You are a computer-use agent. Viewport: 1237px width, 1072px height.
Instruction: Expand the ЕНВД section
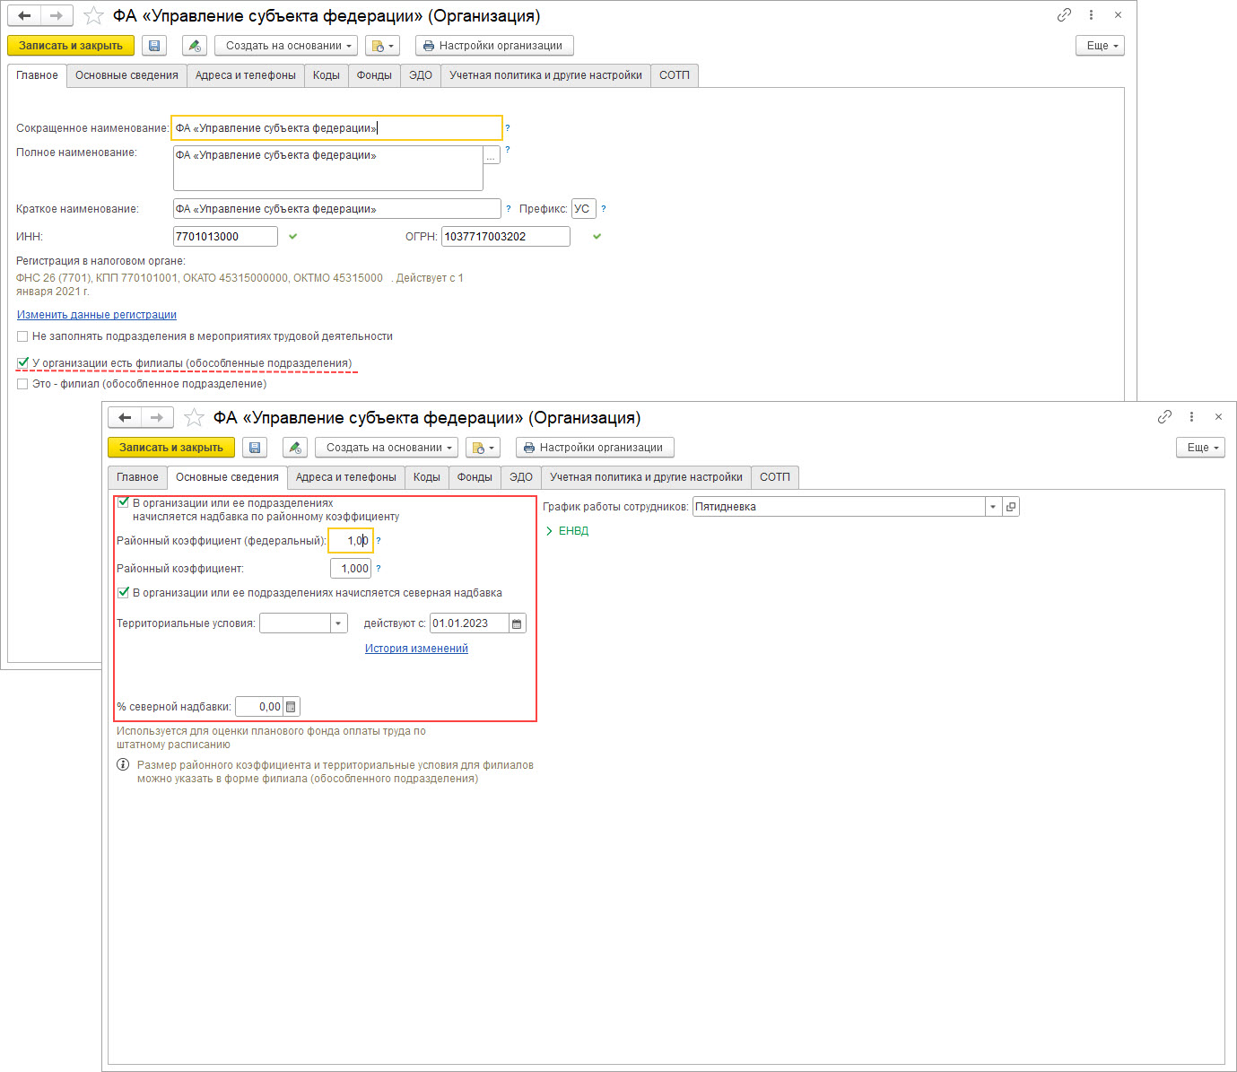567,531
